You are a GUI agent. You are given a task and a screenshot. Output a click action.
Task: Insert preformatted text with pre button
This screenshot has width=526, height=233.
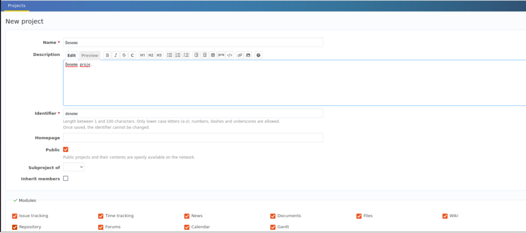(221, 55)
